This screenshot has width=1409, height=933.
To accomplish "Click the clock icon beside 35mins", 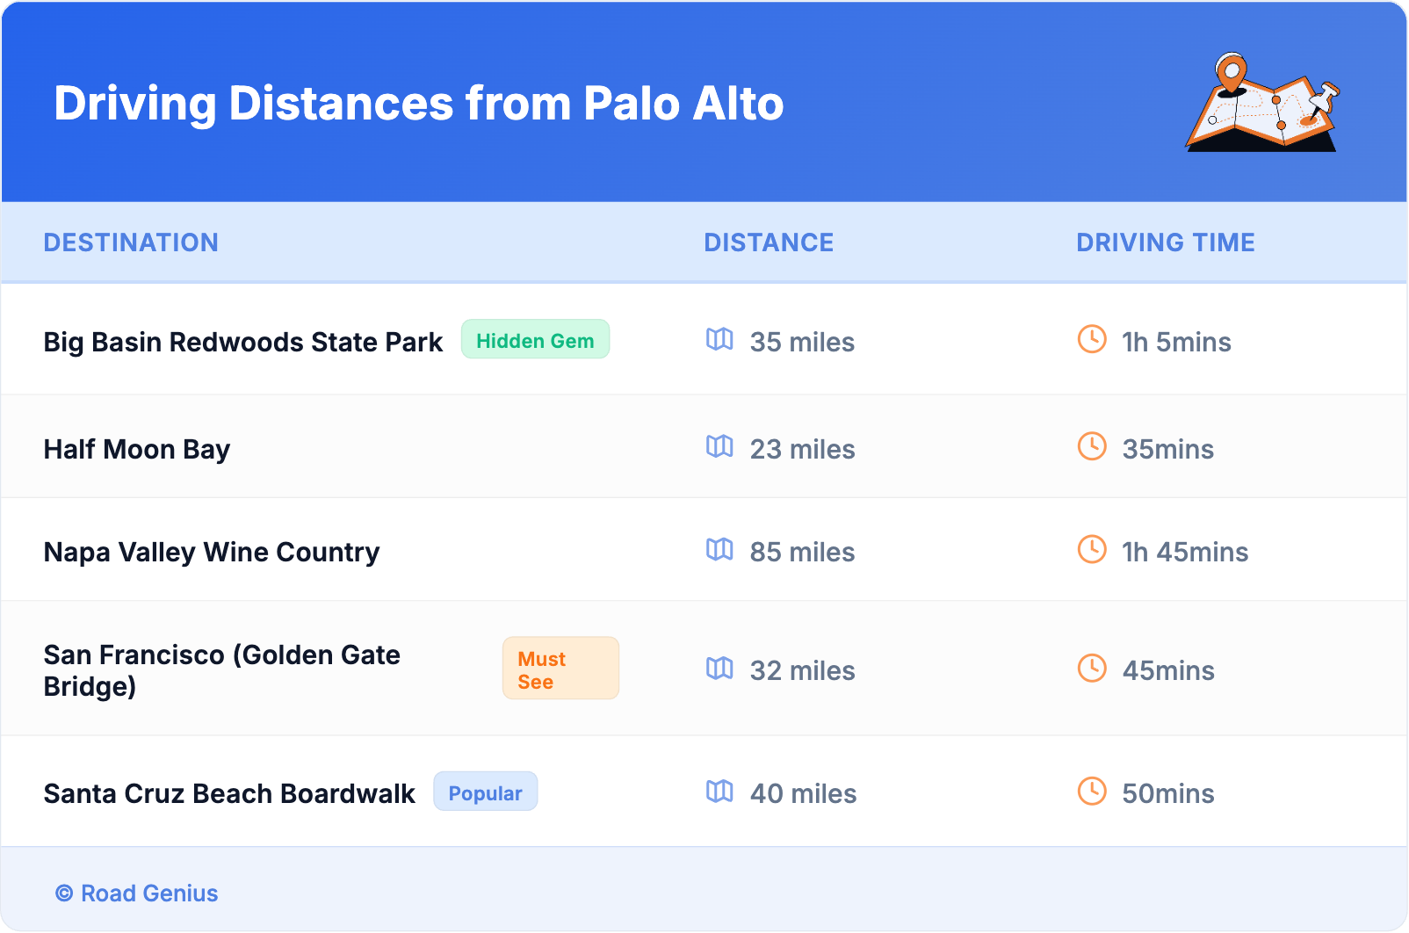I will click(1092, 446).
